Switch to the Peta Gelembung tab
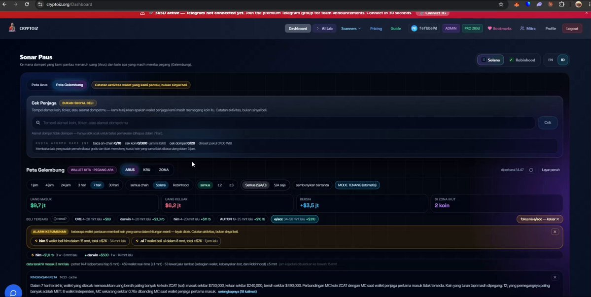The image size is (591, 297). pos(70,85)
